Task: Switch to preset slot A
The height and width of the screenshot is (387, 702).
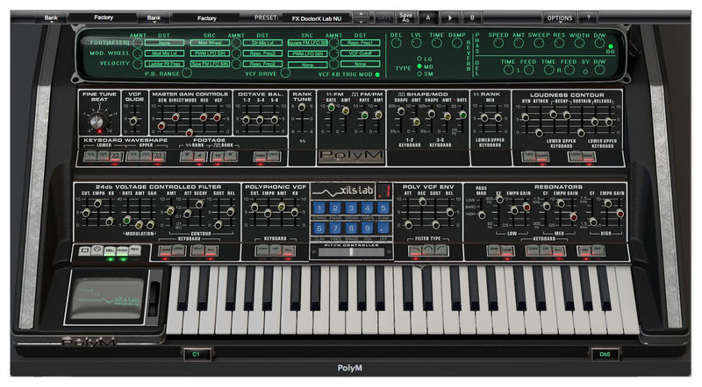Action: pos(428,18)
